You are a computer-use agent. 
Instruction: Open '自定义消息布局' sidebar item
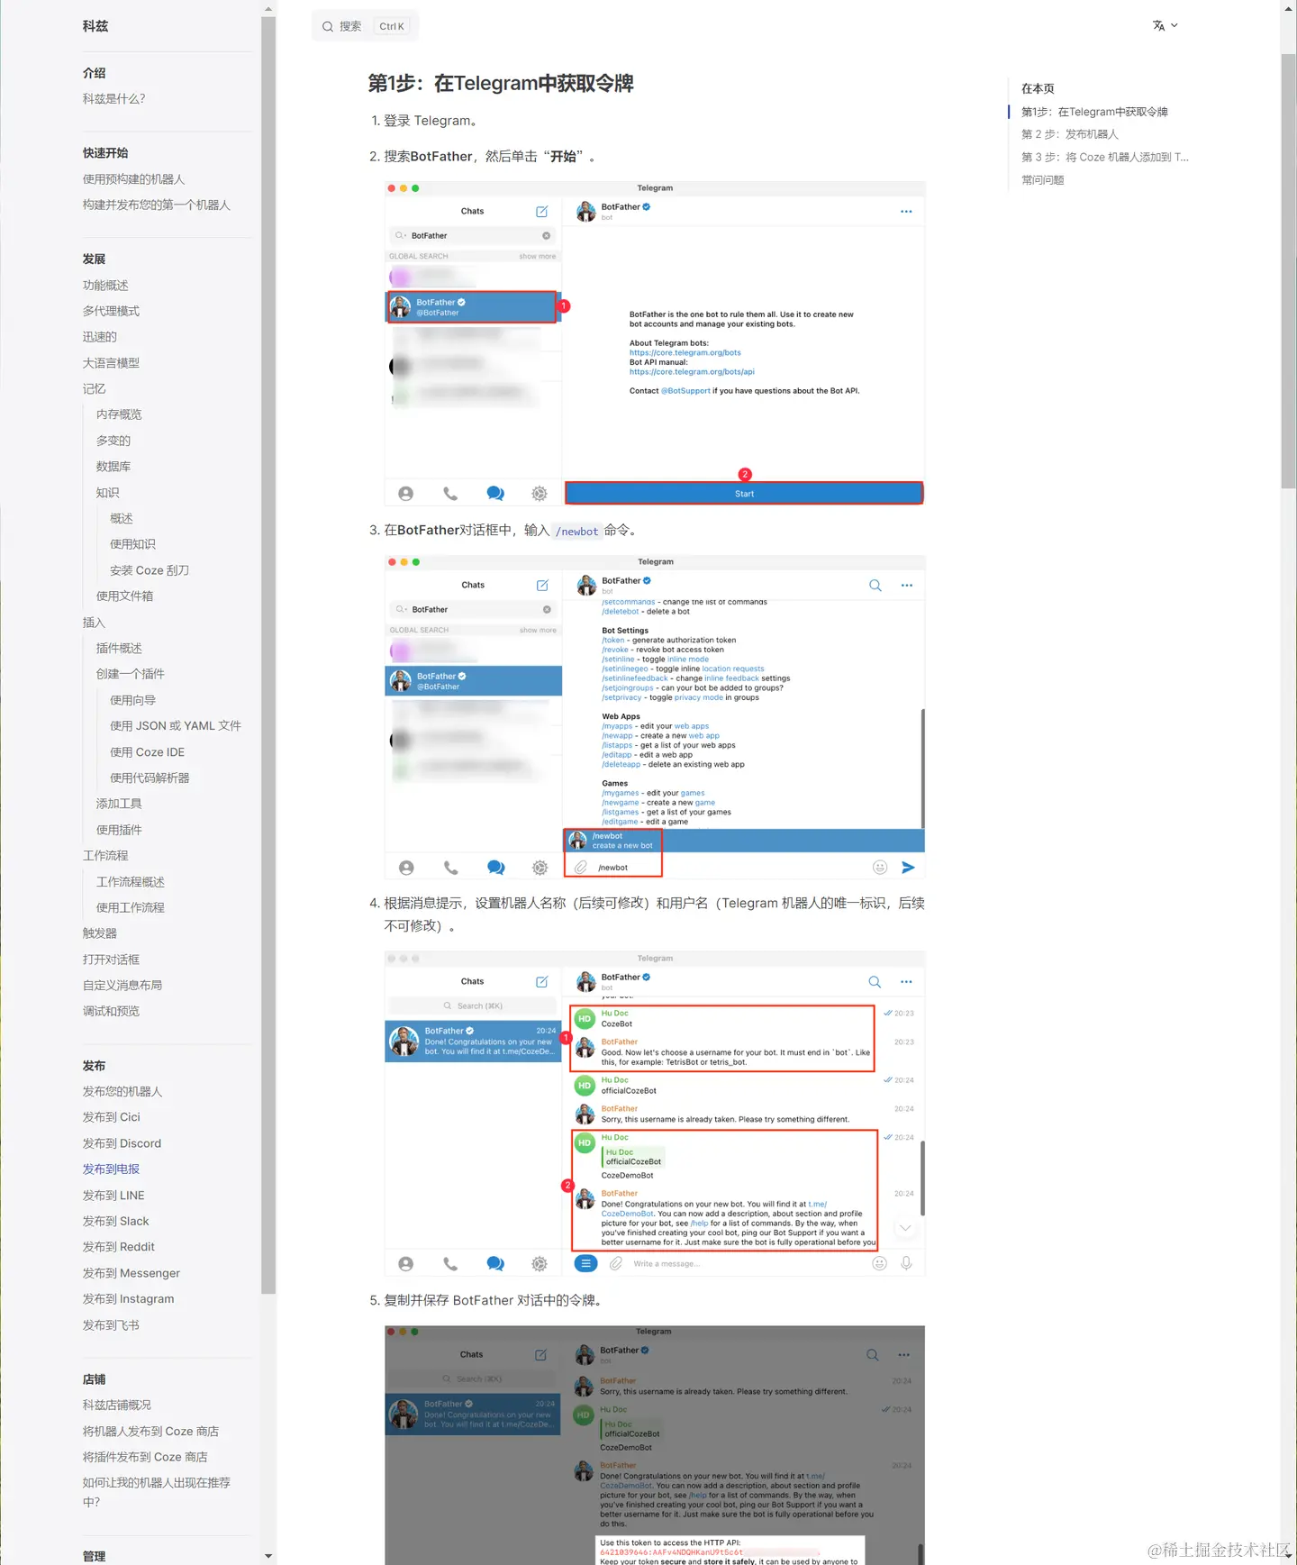click(x=123, y=986)
